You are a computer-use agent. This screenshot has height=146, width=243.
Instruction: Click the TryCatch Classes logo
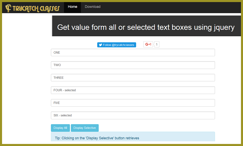coord(32,8)
